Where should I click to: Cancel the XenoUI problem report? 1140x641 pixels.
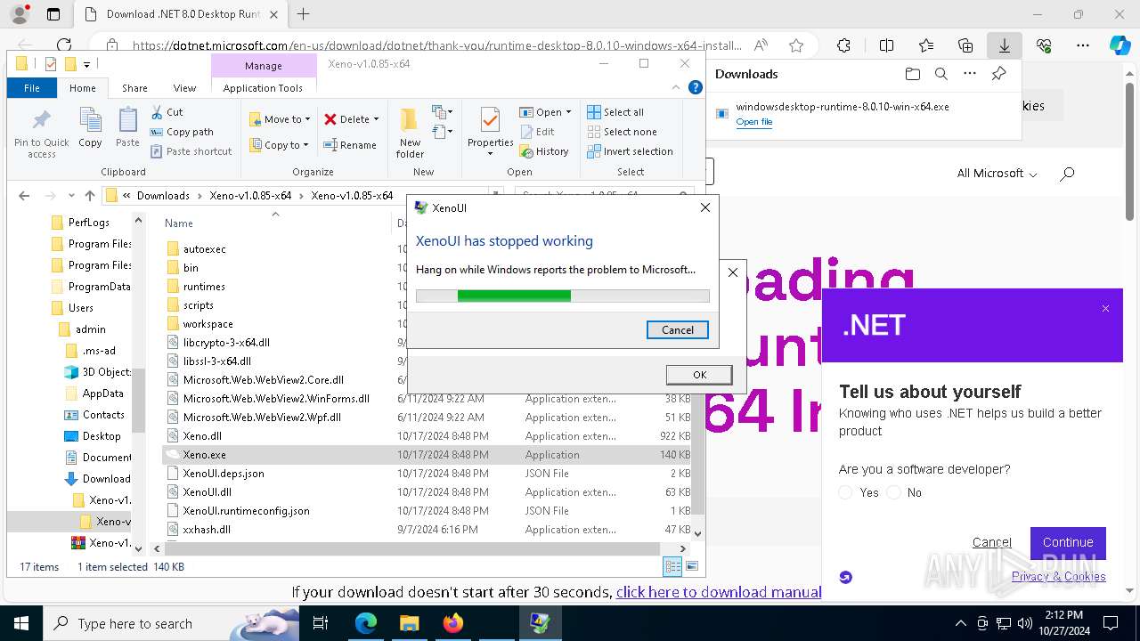coord(677,329)
